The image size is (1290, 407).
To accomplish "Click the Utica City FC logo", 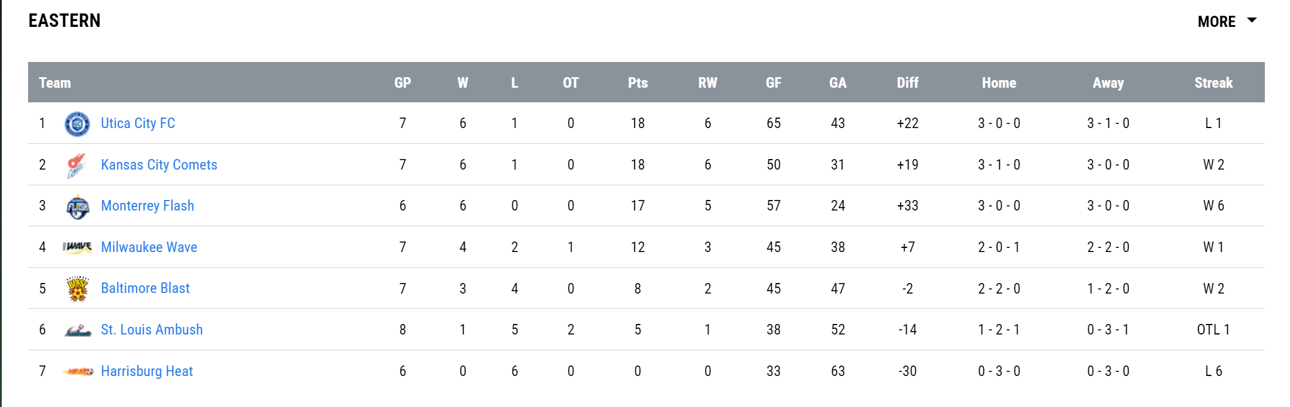I will tap(77, 124).
